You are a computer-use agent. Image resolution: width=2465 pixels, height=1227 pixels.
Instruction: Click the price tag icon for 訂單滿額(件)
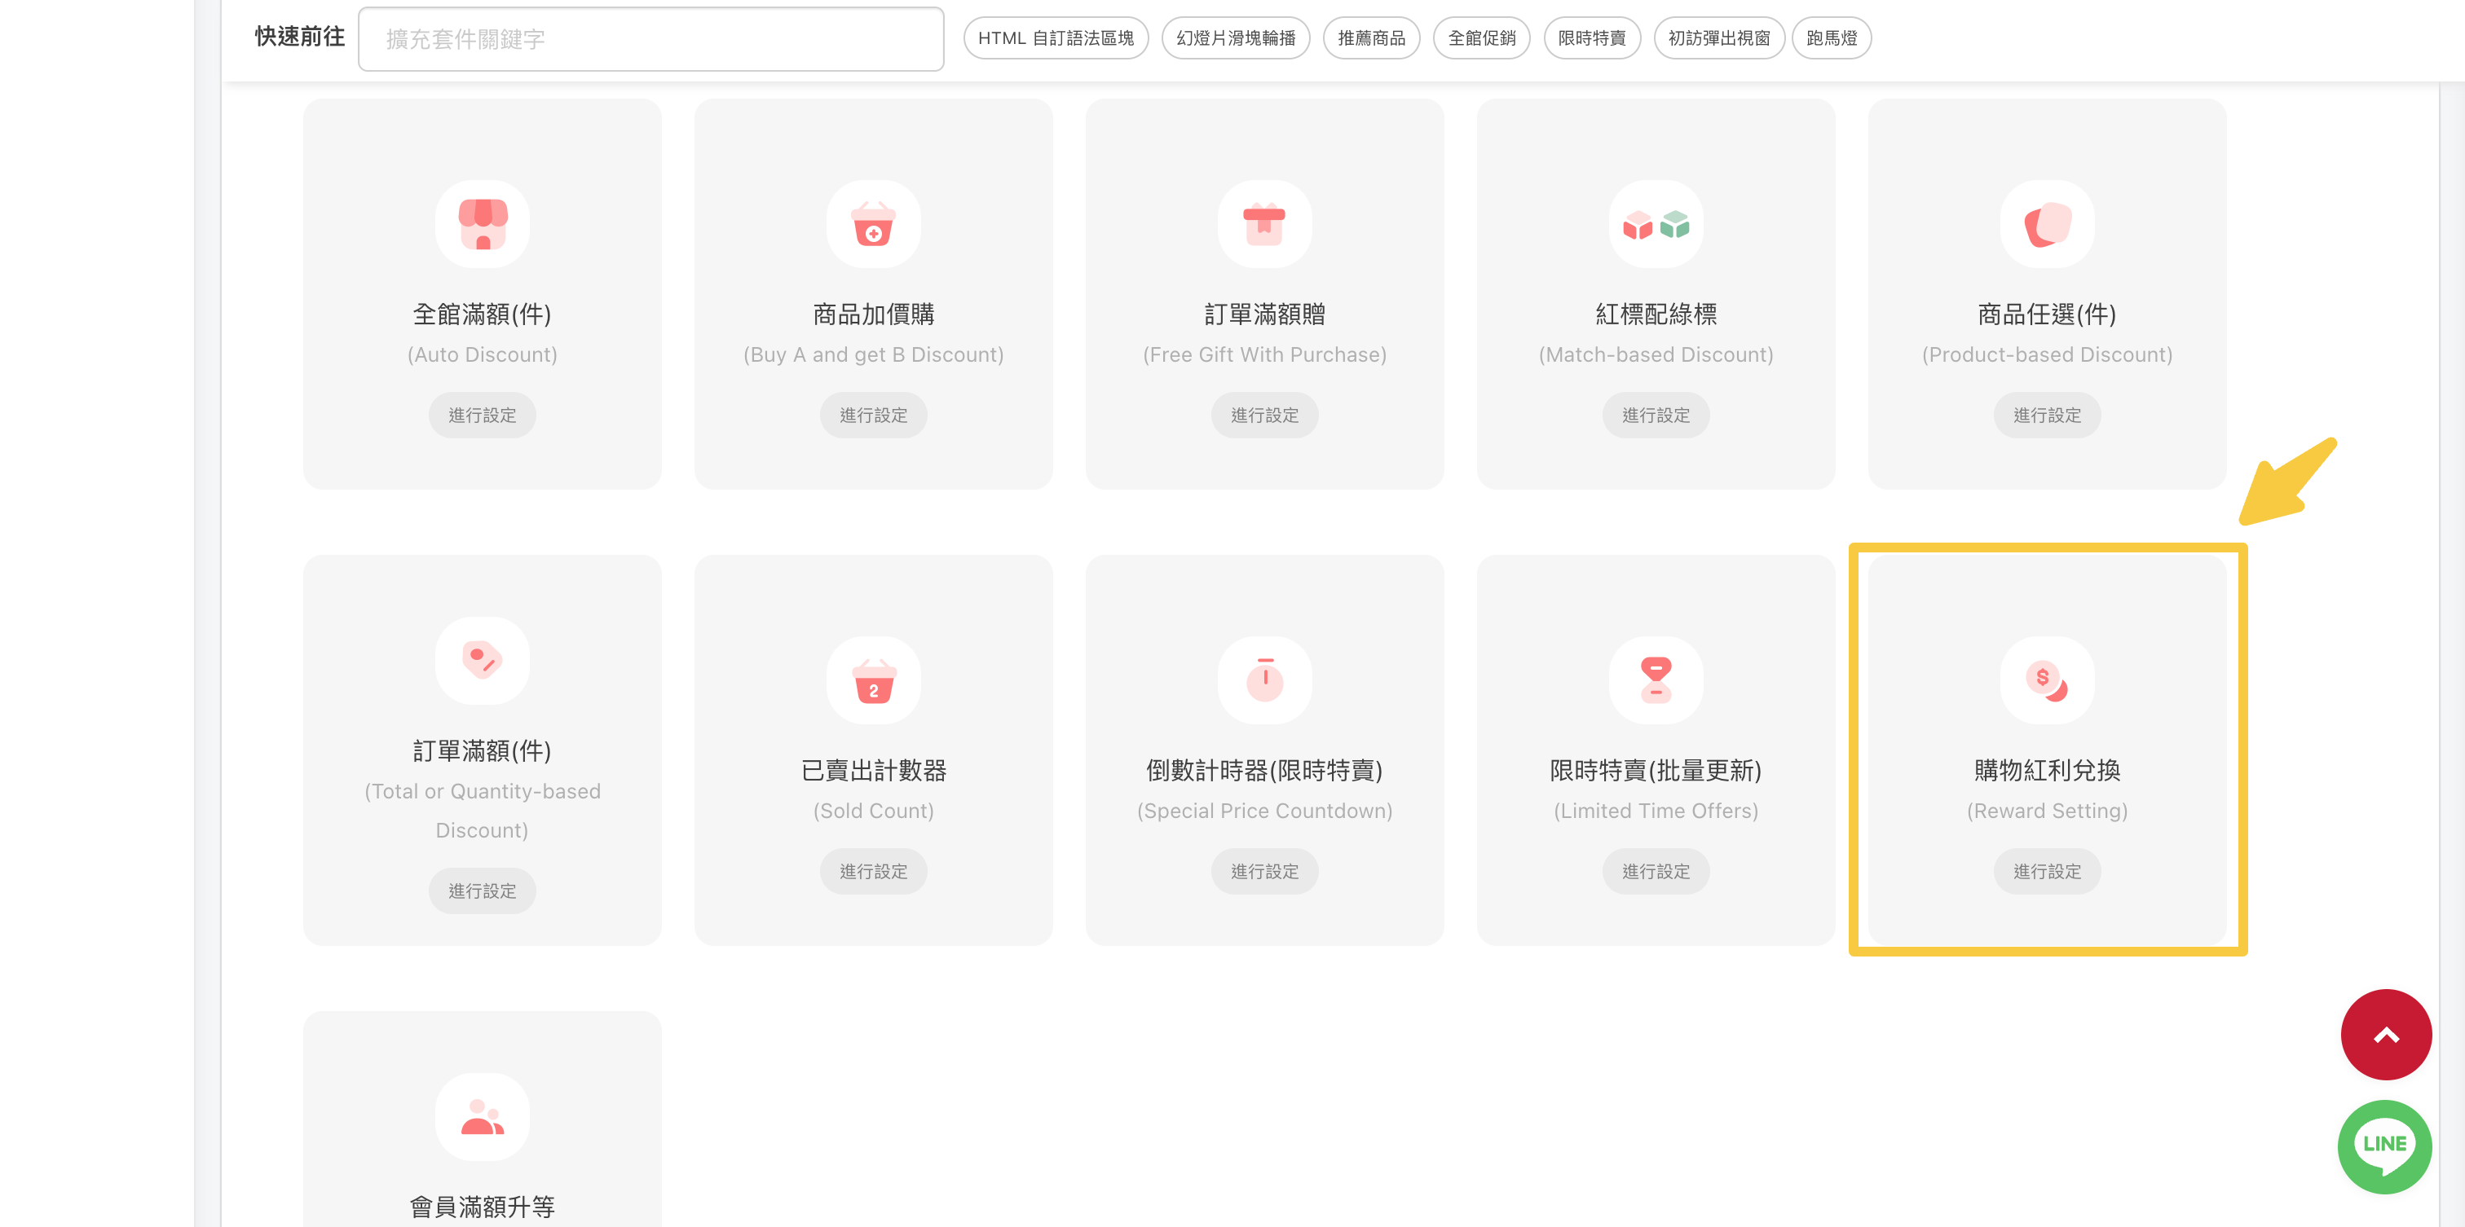pos(483,660)
